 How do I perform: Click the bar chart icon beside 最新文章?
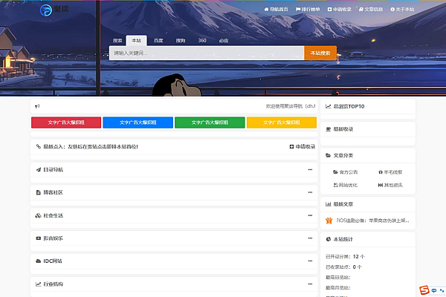[329, 204]
